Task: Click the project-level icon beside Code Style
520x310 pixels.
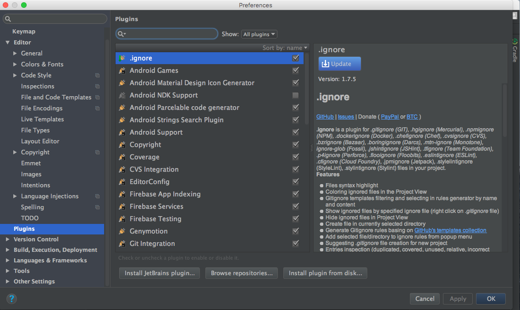Action: 98,76
